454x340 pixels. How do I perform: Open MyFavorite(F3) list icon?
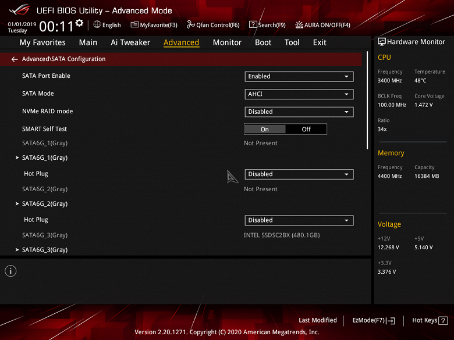(134, 24)
